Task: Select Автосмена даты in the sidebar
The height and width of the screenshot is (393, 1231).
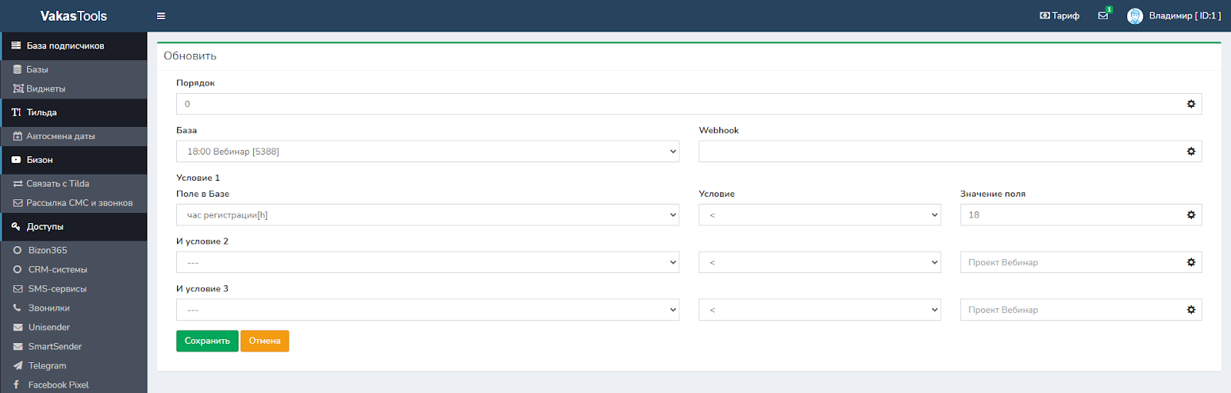Action: coord(60,136)
